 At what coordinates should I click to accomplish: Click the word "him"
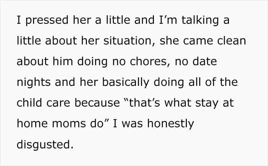coord(63,61)
